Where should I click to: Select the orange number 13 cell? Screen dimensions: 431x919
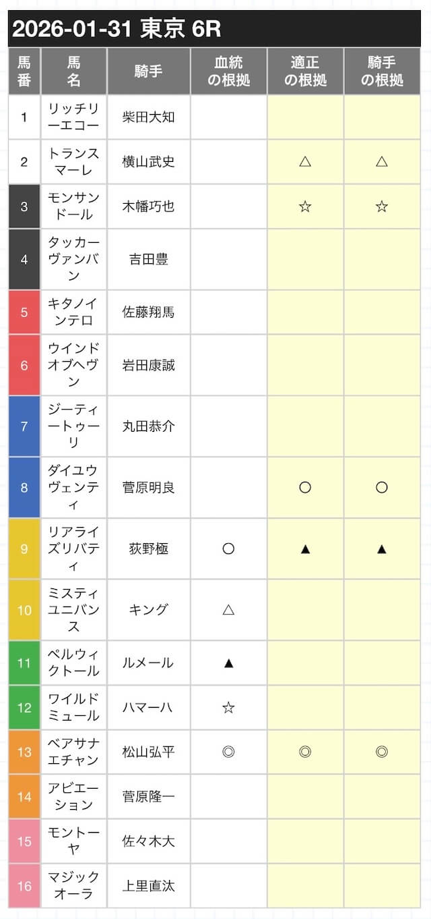(24, 752)
